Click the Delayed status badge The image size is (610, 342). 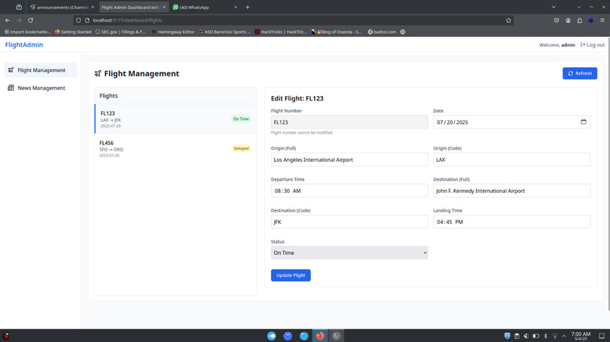pos(241,148)
